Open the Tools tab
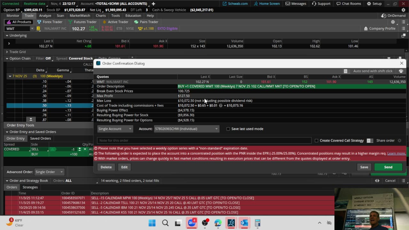Image resolution: width=409 pixels, height=230 pixels. click(x=116, y=16)
